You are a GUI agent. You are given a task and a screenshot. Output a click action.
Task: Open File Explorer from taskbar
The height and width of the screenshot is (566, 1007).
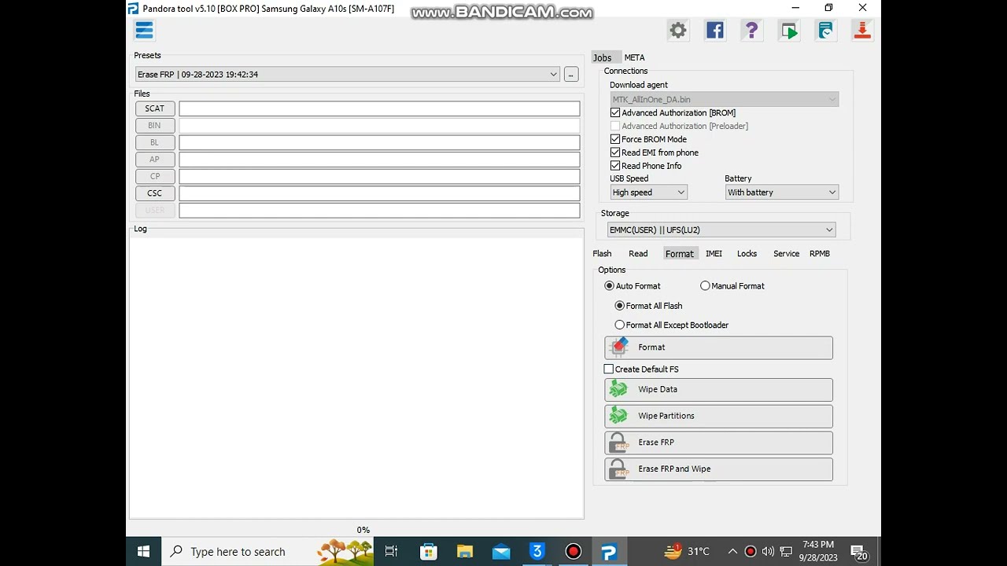(465, 552)
